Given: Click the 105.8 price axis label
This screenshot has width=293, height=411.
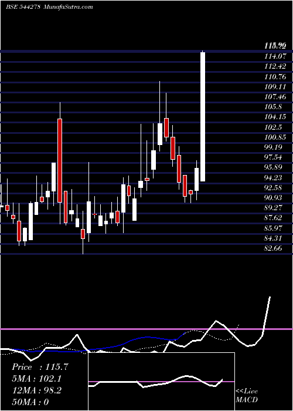Looking at the screenshot, I should tap(273, 107).
